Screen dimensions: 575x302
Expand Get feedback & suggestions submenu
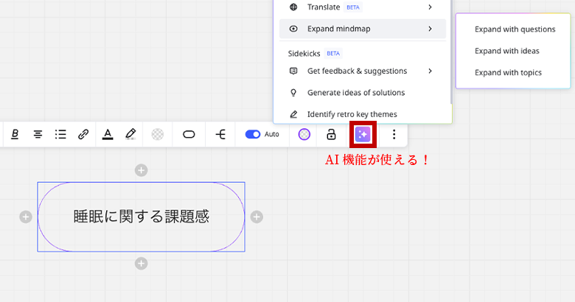[430, 71]
